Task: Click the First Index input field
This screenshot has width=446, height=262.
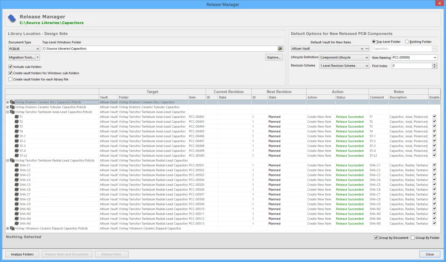Action: (412, 66)
